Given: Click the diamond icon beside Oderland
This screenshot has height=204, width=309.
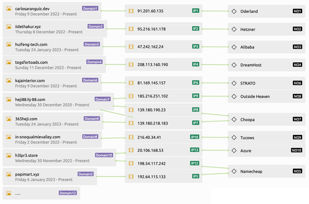Looking at the screenshot, I should pyautogui.click(x=234, y=11).
